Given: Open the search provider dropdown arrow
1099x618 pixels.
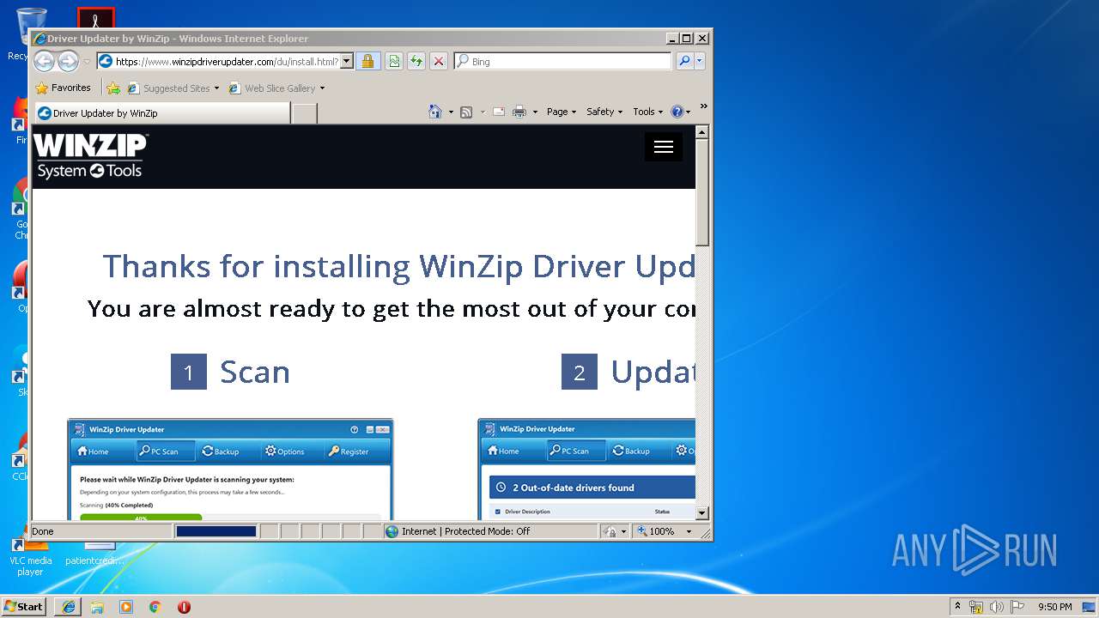Looking at the screenshot, I should [x=700, y=61].
